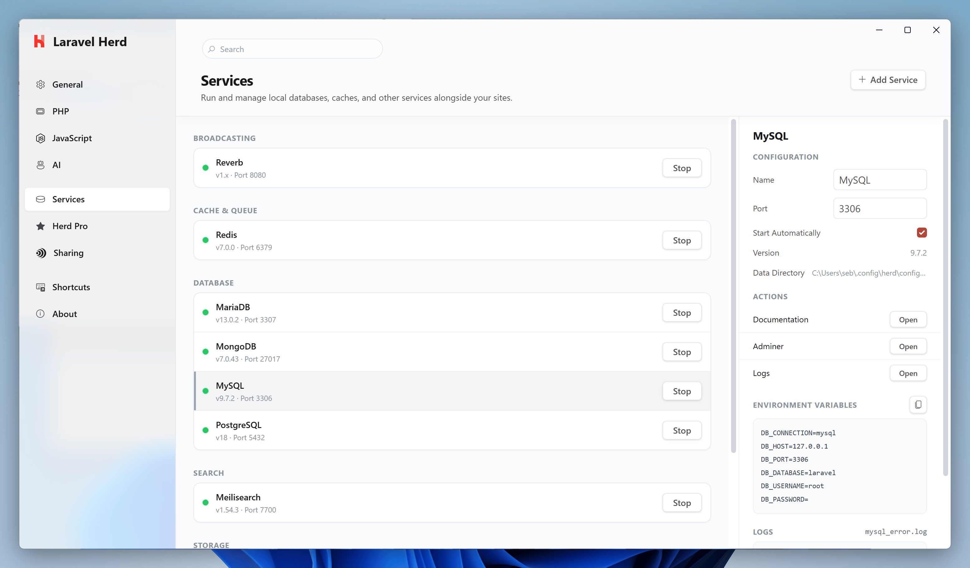The height and width of the screenshot is (568, 970).
Task: Open Shortcuts settings
Action: coord(97,287)
